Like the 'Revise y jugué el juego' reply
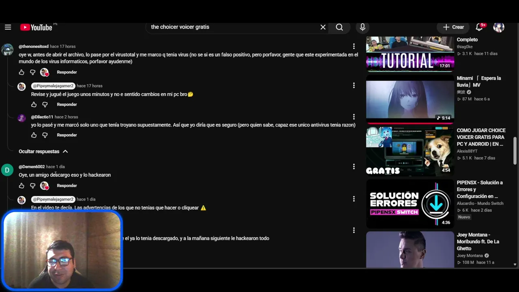The width and height of the screenshot is (519, 292). (34, 105)
